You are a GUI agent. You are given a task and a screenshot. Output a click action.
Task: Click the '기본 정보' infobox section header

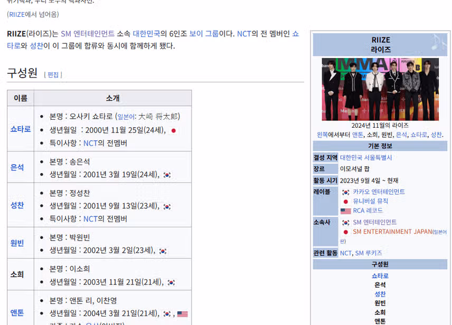click(x=380, y=146)
